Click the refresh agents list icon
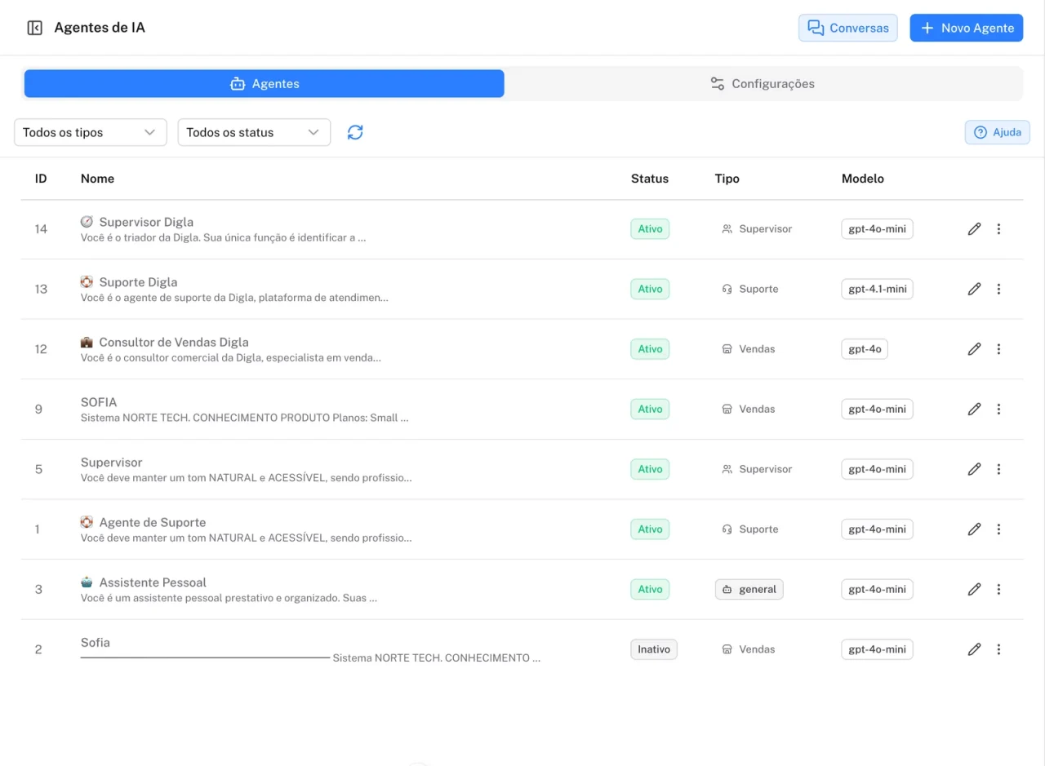Viewport: 1045px width, 766px height. point(355,132)
